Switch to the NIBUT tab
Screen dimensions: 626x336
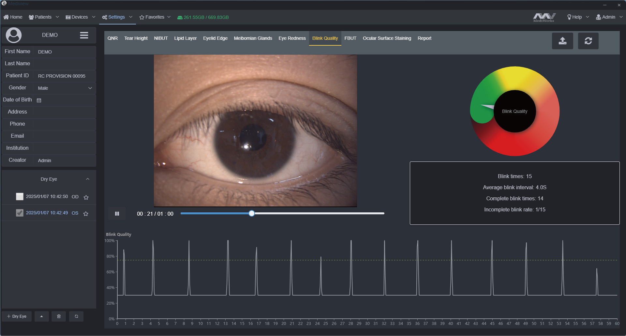(x=161, y=38)
